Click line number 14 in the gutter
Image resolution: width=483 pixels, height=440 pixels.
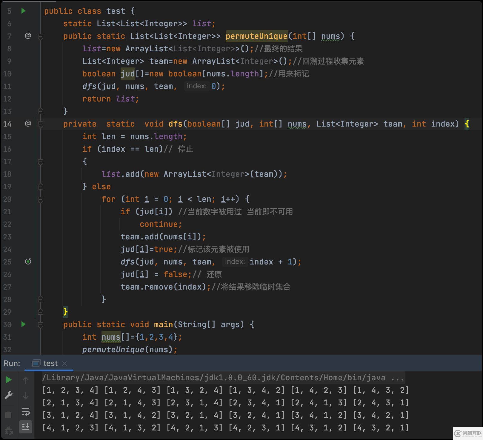click(7, 124)
